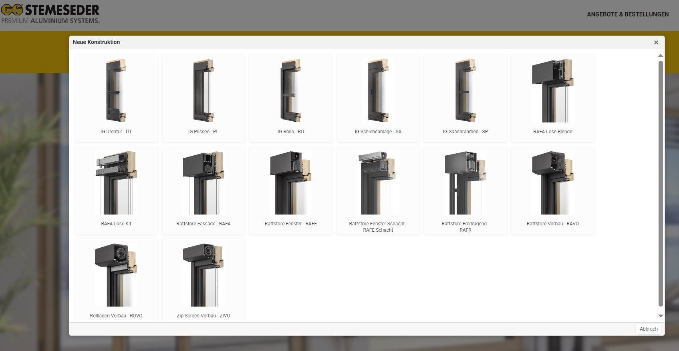This screenshot has height=351, width=679.
Task: Click the 'RAFA-Lose Blende' label
Action: click(x=553, y=132)
